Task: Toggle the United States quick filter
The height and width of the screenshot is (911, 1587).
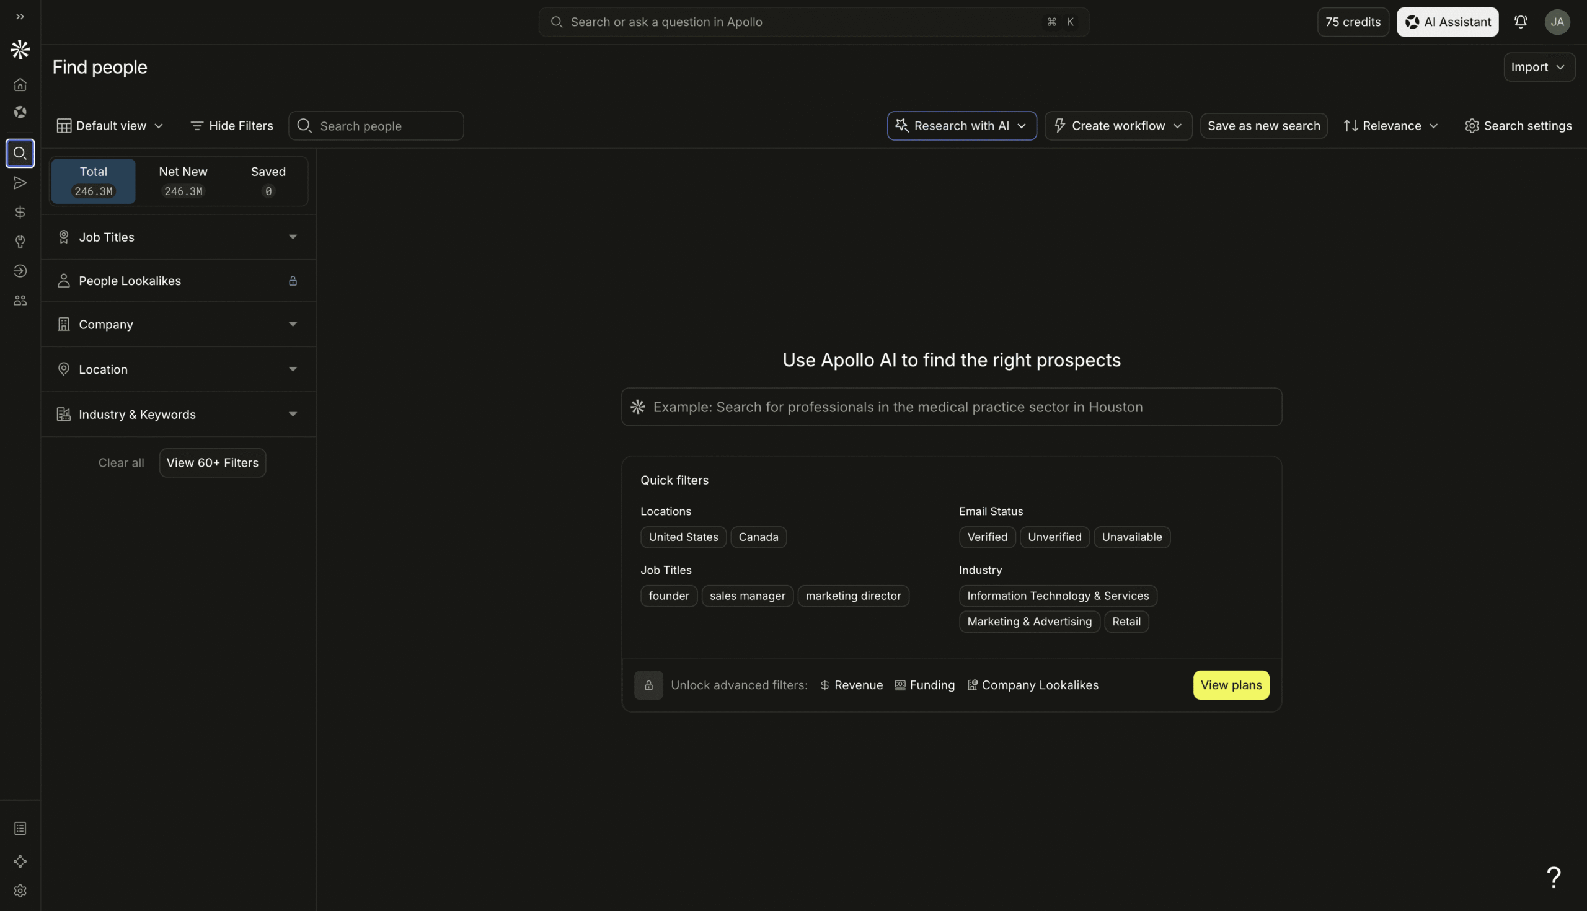Action: point(683,537)
